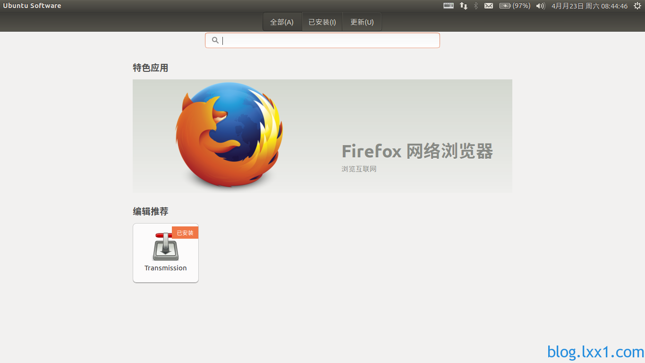Open the network connection indicator

464,6
